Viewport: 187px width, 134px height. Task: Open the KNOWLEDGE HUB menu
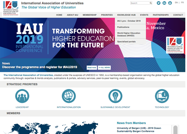point(126,15)
